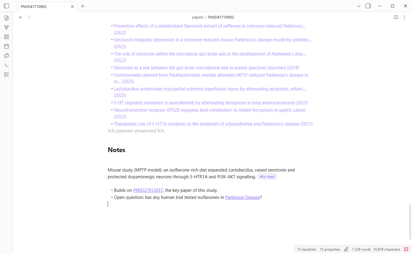Click the grid-style canvas icon in ribbon
The height and width of the screenshot is (253, 412).
pyautogui.click(x=6, y=37)
